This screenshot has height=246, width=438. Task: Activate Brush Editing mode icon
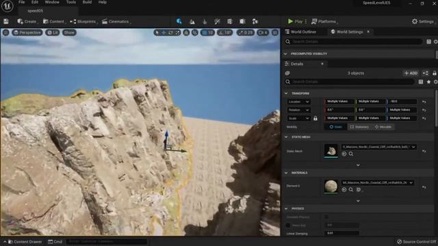click(255, 21)
